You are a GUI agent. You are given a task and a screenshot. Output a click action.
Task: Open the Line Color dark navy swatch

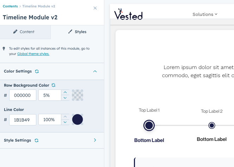pos(78,119)
